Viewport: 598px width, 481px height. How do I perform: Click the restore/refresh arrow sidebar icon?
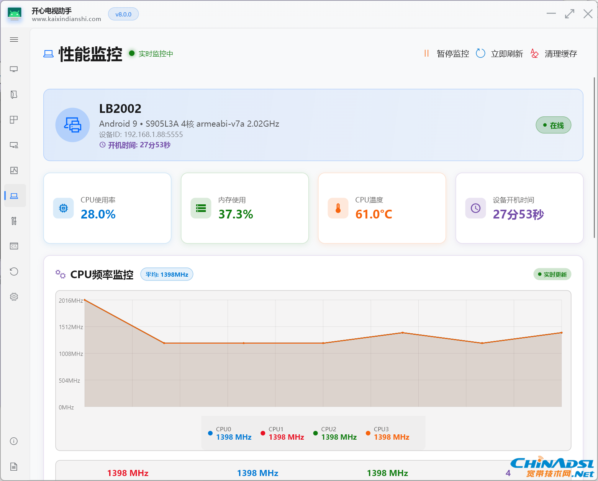coord(14,272)
